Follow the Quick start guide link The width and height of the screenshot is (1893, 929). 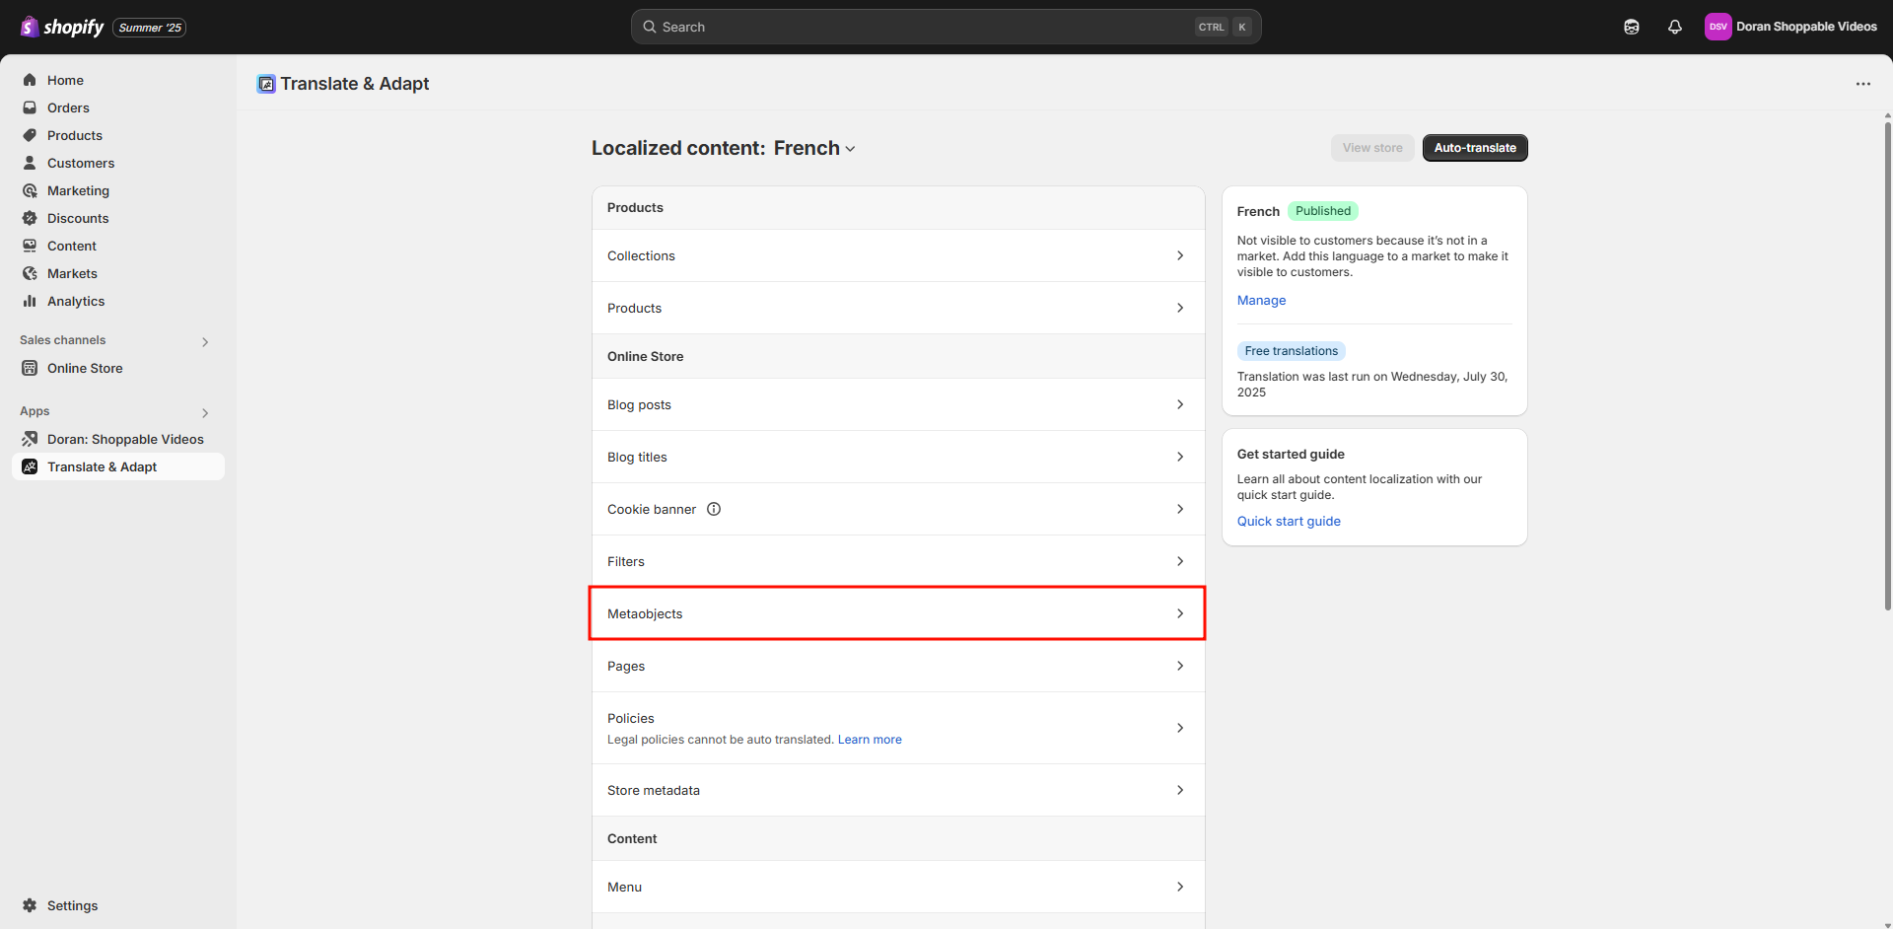tap(1289, 521)
